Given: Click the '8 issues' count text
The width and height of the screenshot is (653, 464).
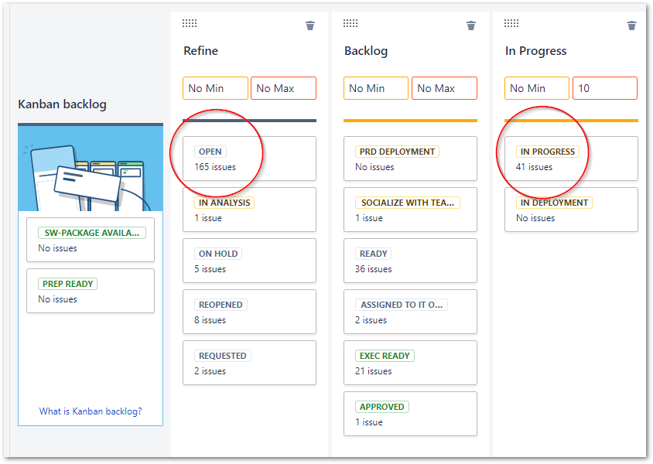Looking at the screenshot, I should (210, 320).
